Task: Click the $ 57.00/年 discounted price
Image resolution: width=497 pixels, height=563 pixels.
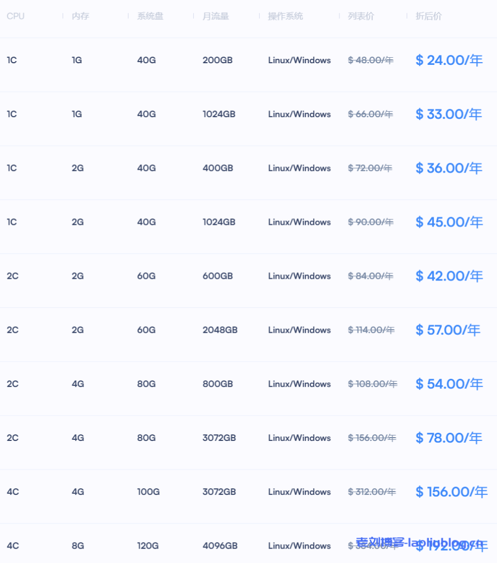Action: click(448, 330)
